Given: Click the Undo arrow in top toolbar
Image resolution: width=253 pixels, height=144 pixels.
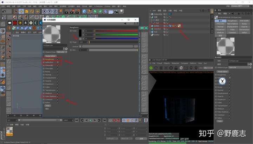Looking at the screenshot, I should (4, 11).
